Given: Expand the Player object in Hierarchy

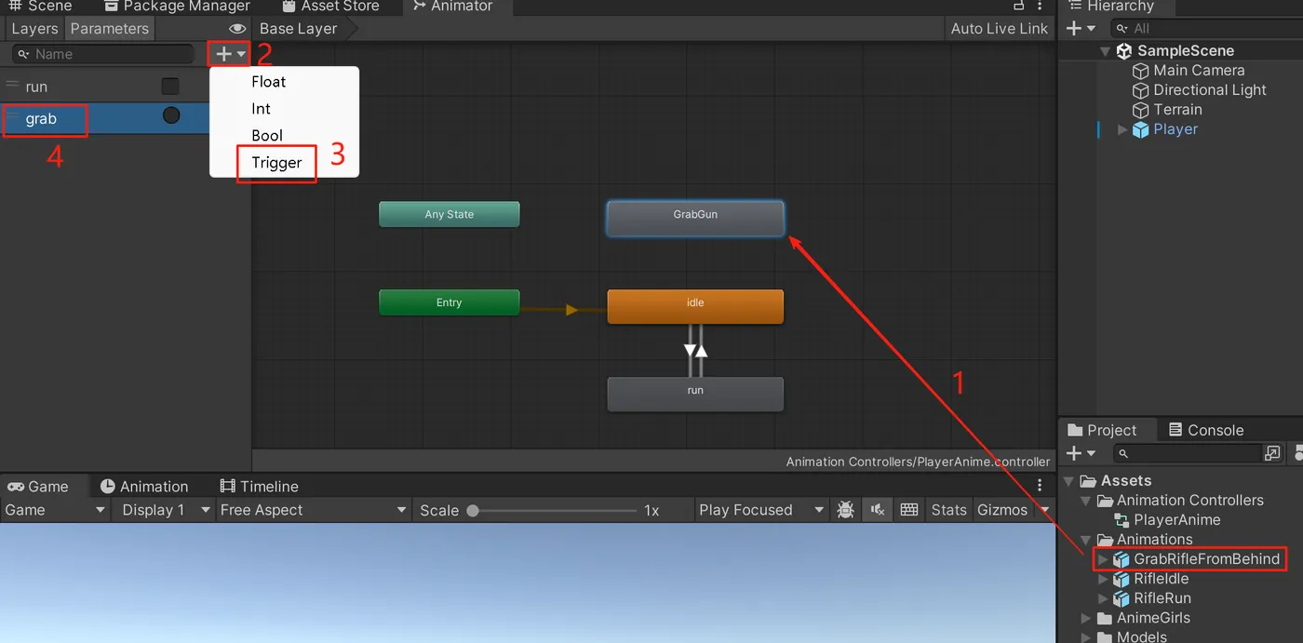Looking at the screenshot, I should (x=1122, y=130).
